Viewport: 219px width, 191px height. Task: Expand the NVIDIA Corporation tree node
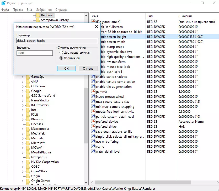pyautogui.click(x=23, y=162)
